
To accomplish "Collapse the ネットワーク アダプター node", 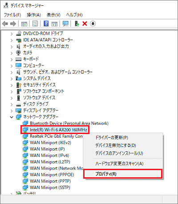I will click(12, 117).
